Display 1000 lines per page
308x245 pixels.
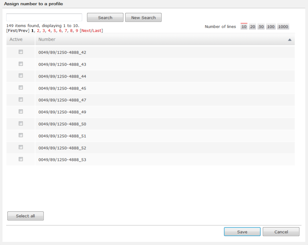click(x=283, y=26)
